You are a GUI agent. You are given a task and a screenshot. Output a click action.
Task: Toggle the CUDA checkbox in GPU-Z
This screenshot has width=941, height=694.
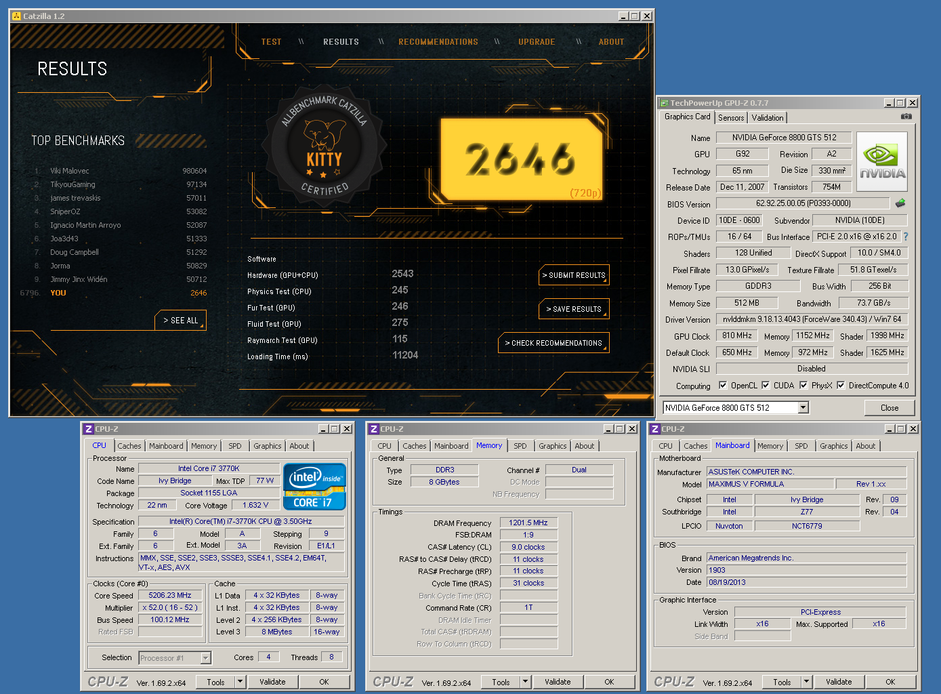766,385
